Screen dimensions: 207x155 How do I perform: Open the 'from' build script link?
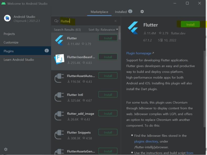tap(190, 153)
